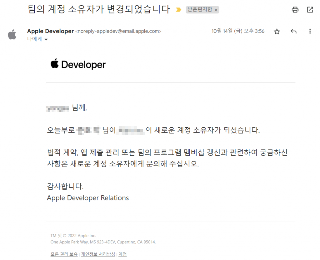Click the 받은편지함 label chip
This screenshot has width=320, height=260.
pos(200,10)
